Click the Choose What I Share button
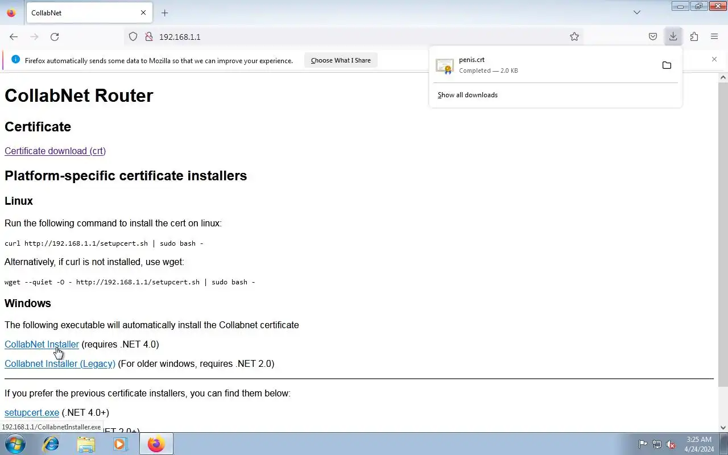The width and height of the screenshot is (728, 455). pos(341,60)
